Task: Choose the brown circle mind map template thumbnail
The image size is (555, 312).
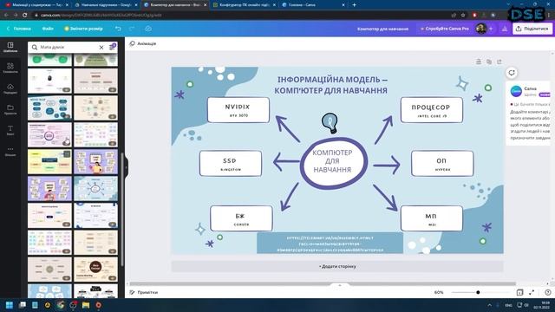Action: coord(95,270)
